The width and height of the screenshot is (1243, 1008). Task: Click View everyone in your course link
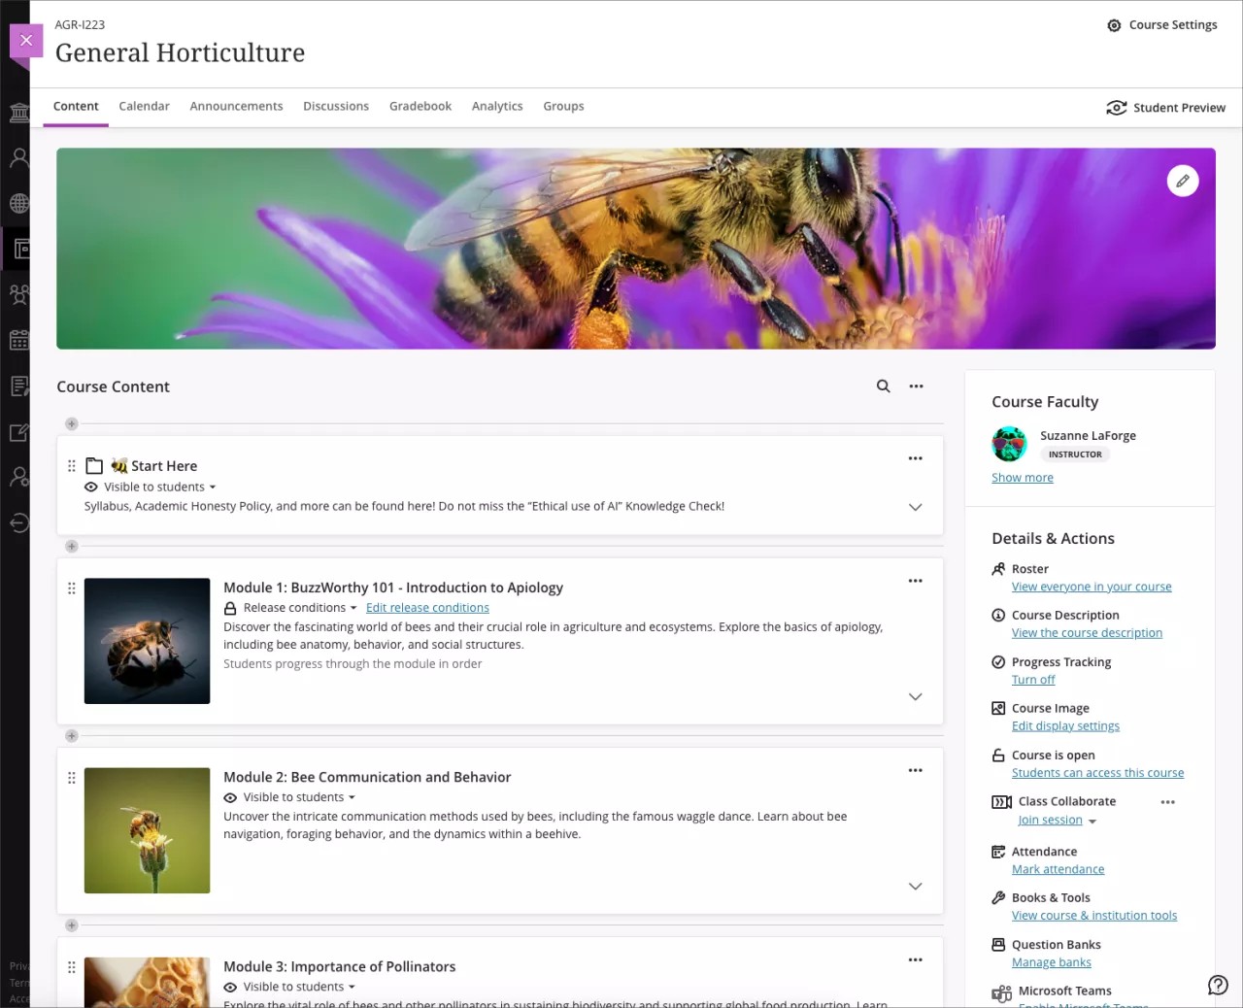pos(1091,587)
